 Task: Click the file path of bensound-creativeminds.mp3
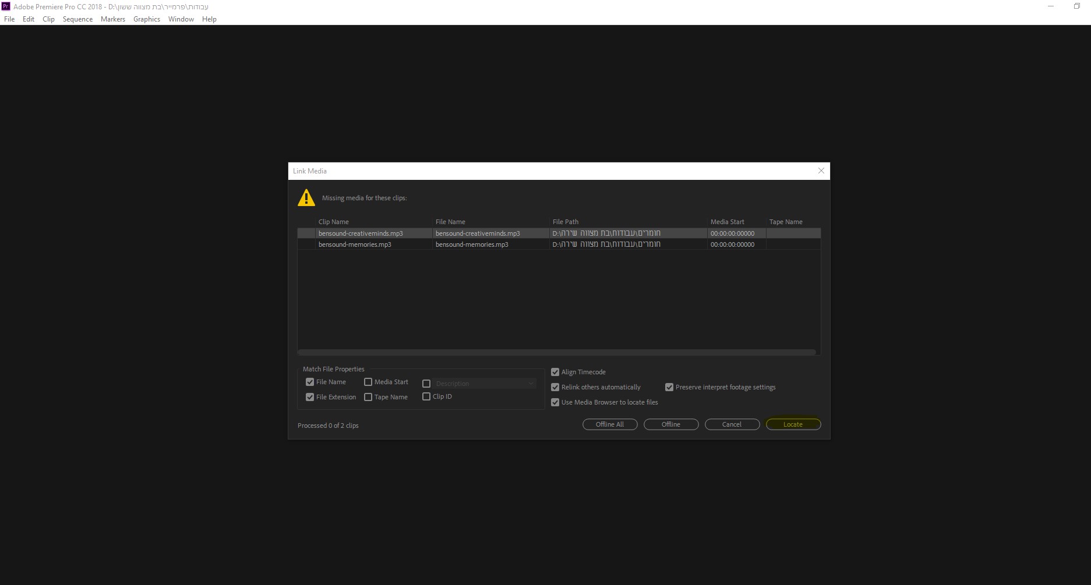(606, 233)
